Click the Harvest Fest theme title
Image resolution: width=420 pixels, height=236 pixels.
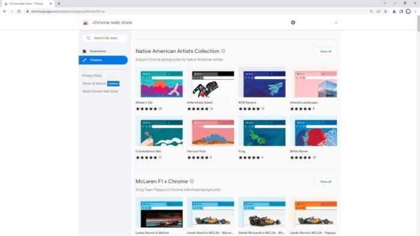click(196, 152)
